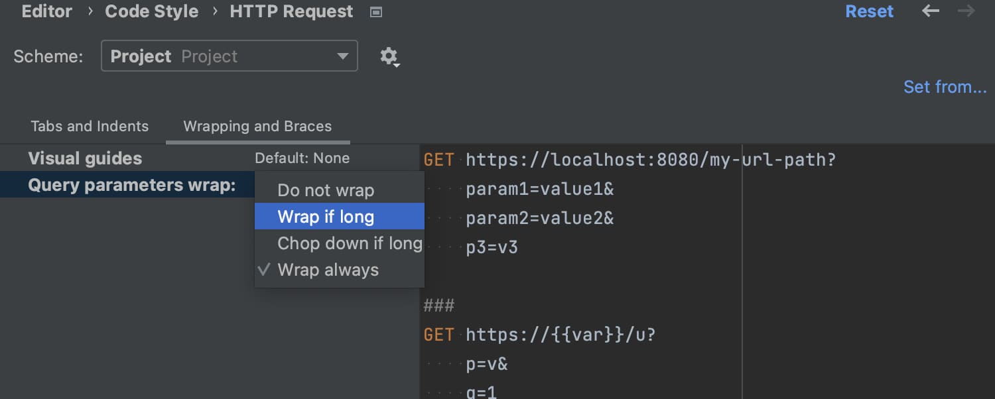Go back with the left arrow icon
The width and height of the screenshot is (995, 399).
tap(931, 11)
